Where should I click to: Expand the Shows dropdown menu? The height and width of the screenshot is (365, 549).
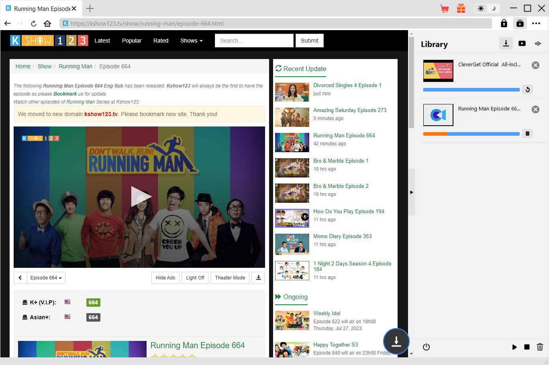(191, 41)
